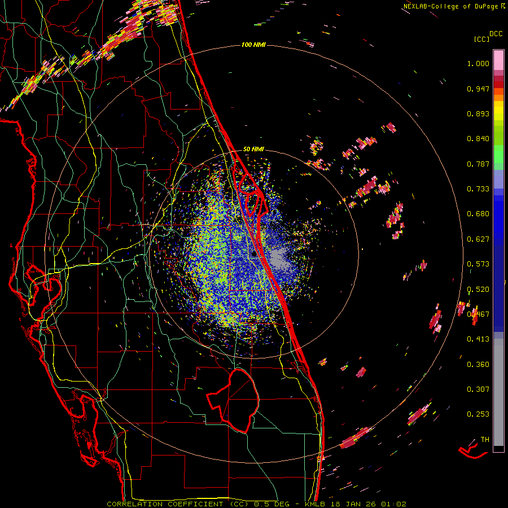Click the 1.000 scale value

pyautogui.click(x=478, y=63)
